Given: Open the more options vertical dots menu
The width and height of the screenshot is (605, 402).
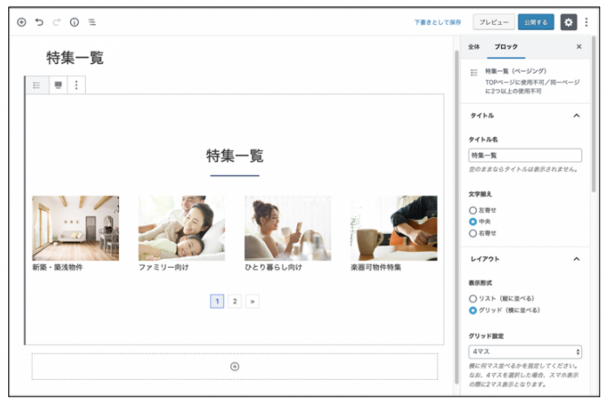Looking at the screenshot, I should pyautogui.click(x=586, y=22).
